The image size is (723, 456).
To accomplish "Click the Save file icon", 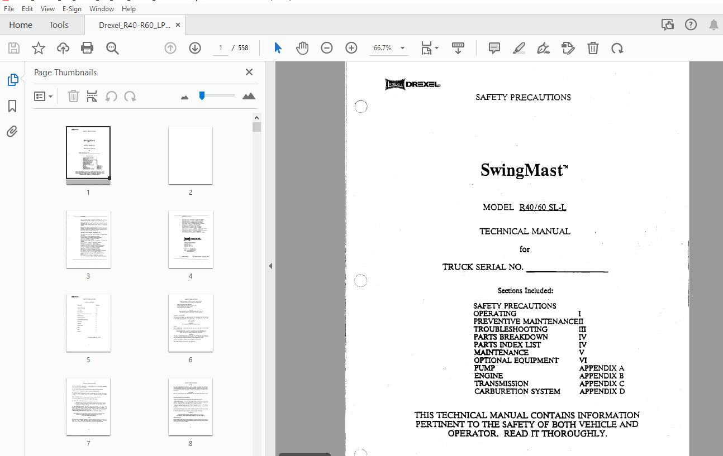I will [x=14, y=48].
